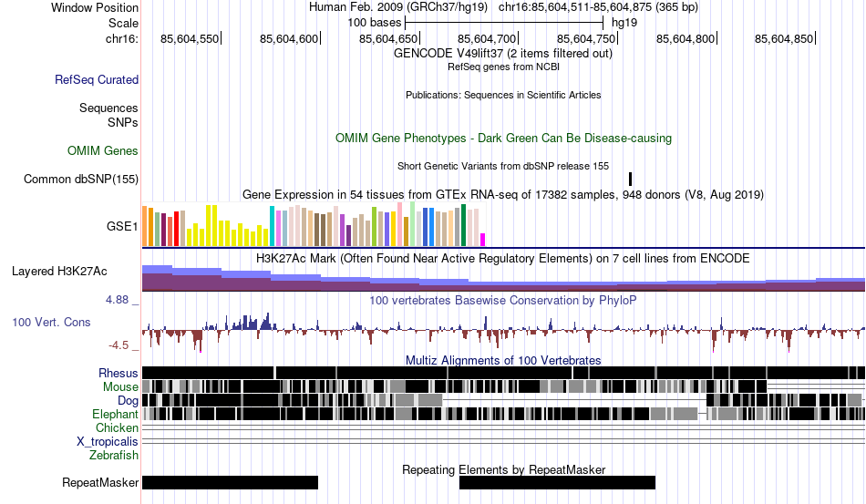Click the Publications: Sequences in Scientific Articles title

[503, 95]
